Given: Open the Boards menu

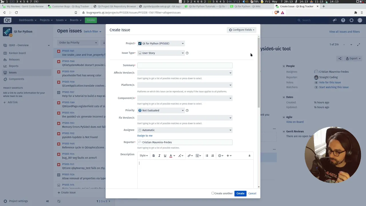Looking at the screenshot, I should click(x=75, y=20).
